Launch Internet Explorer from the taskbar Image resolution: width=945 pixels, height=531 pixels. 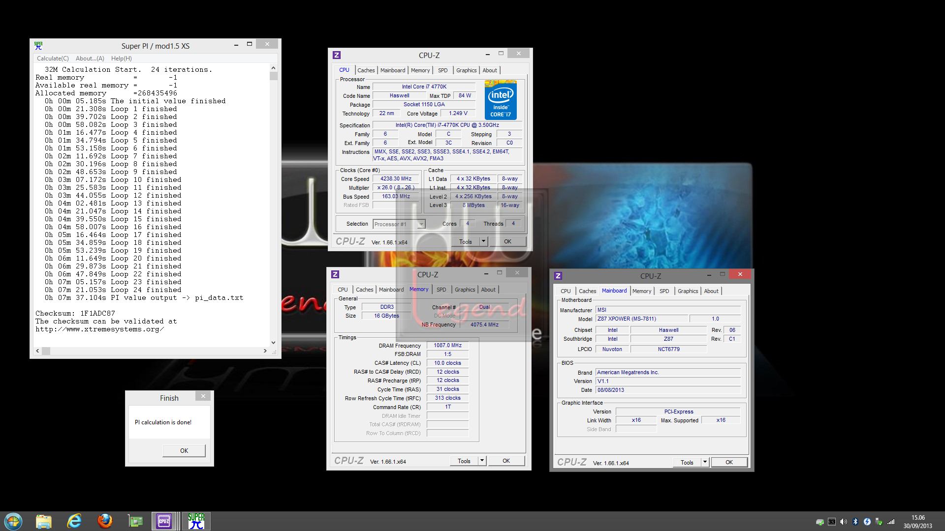tap(74, 521)
